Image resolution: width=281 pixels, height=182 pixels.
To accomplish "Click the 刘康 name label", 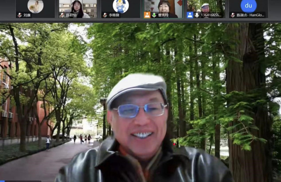I will pos(27,15).
